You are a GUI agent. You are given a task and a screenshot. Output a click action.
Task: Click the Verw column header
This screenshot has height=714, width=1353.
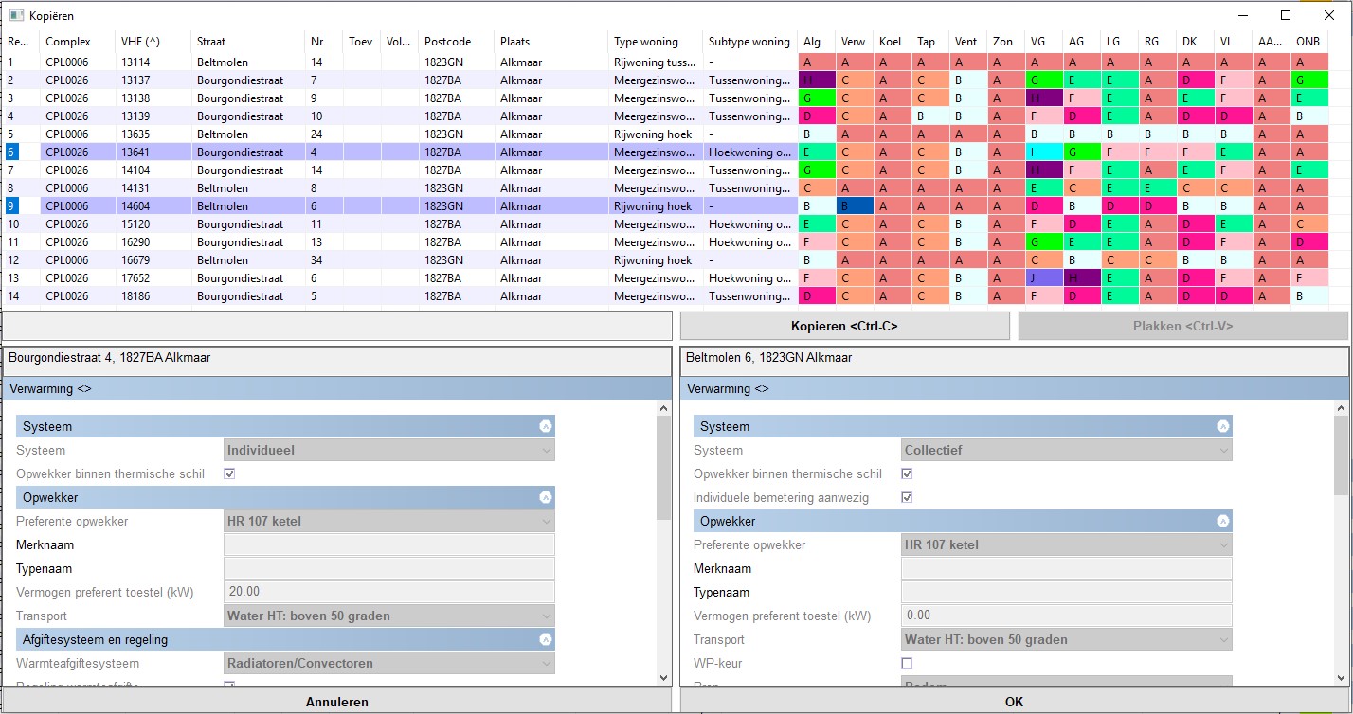pos(855,42)
